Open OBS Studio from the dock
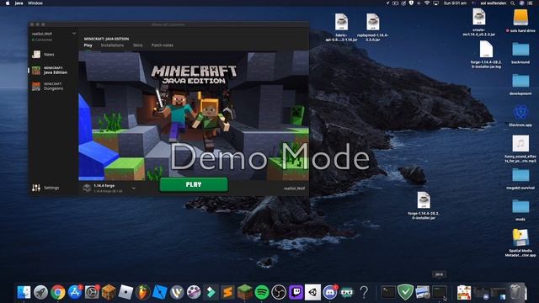The image size is (539, 303). [x=279, y=292]
